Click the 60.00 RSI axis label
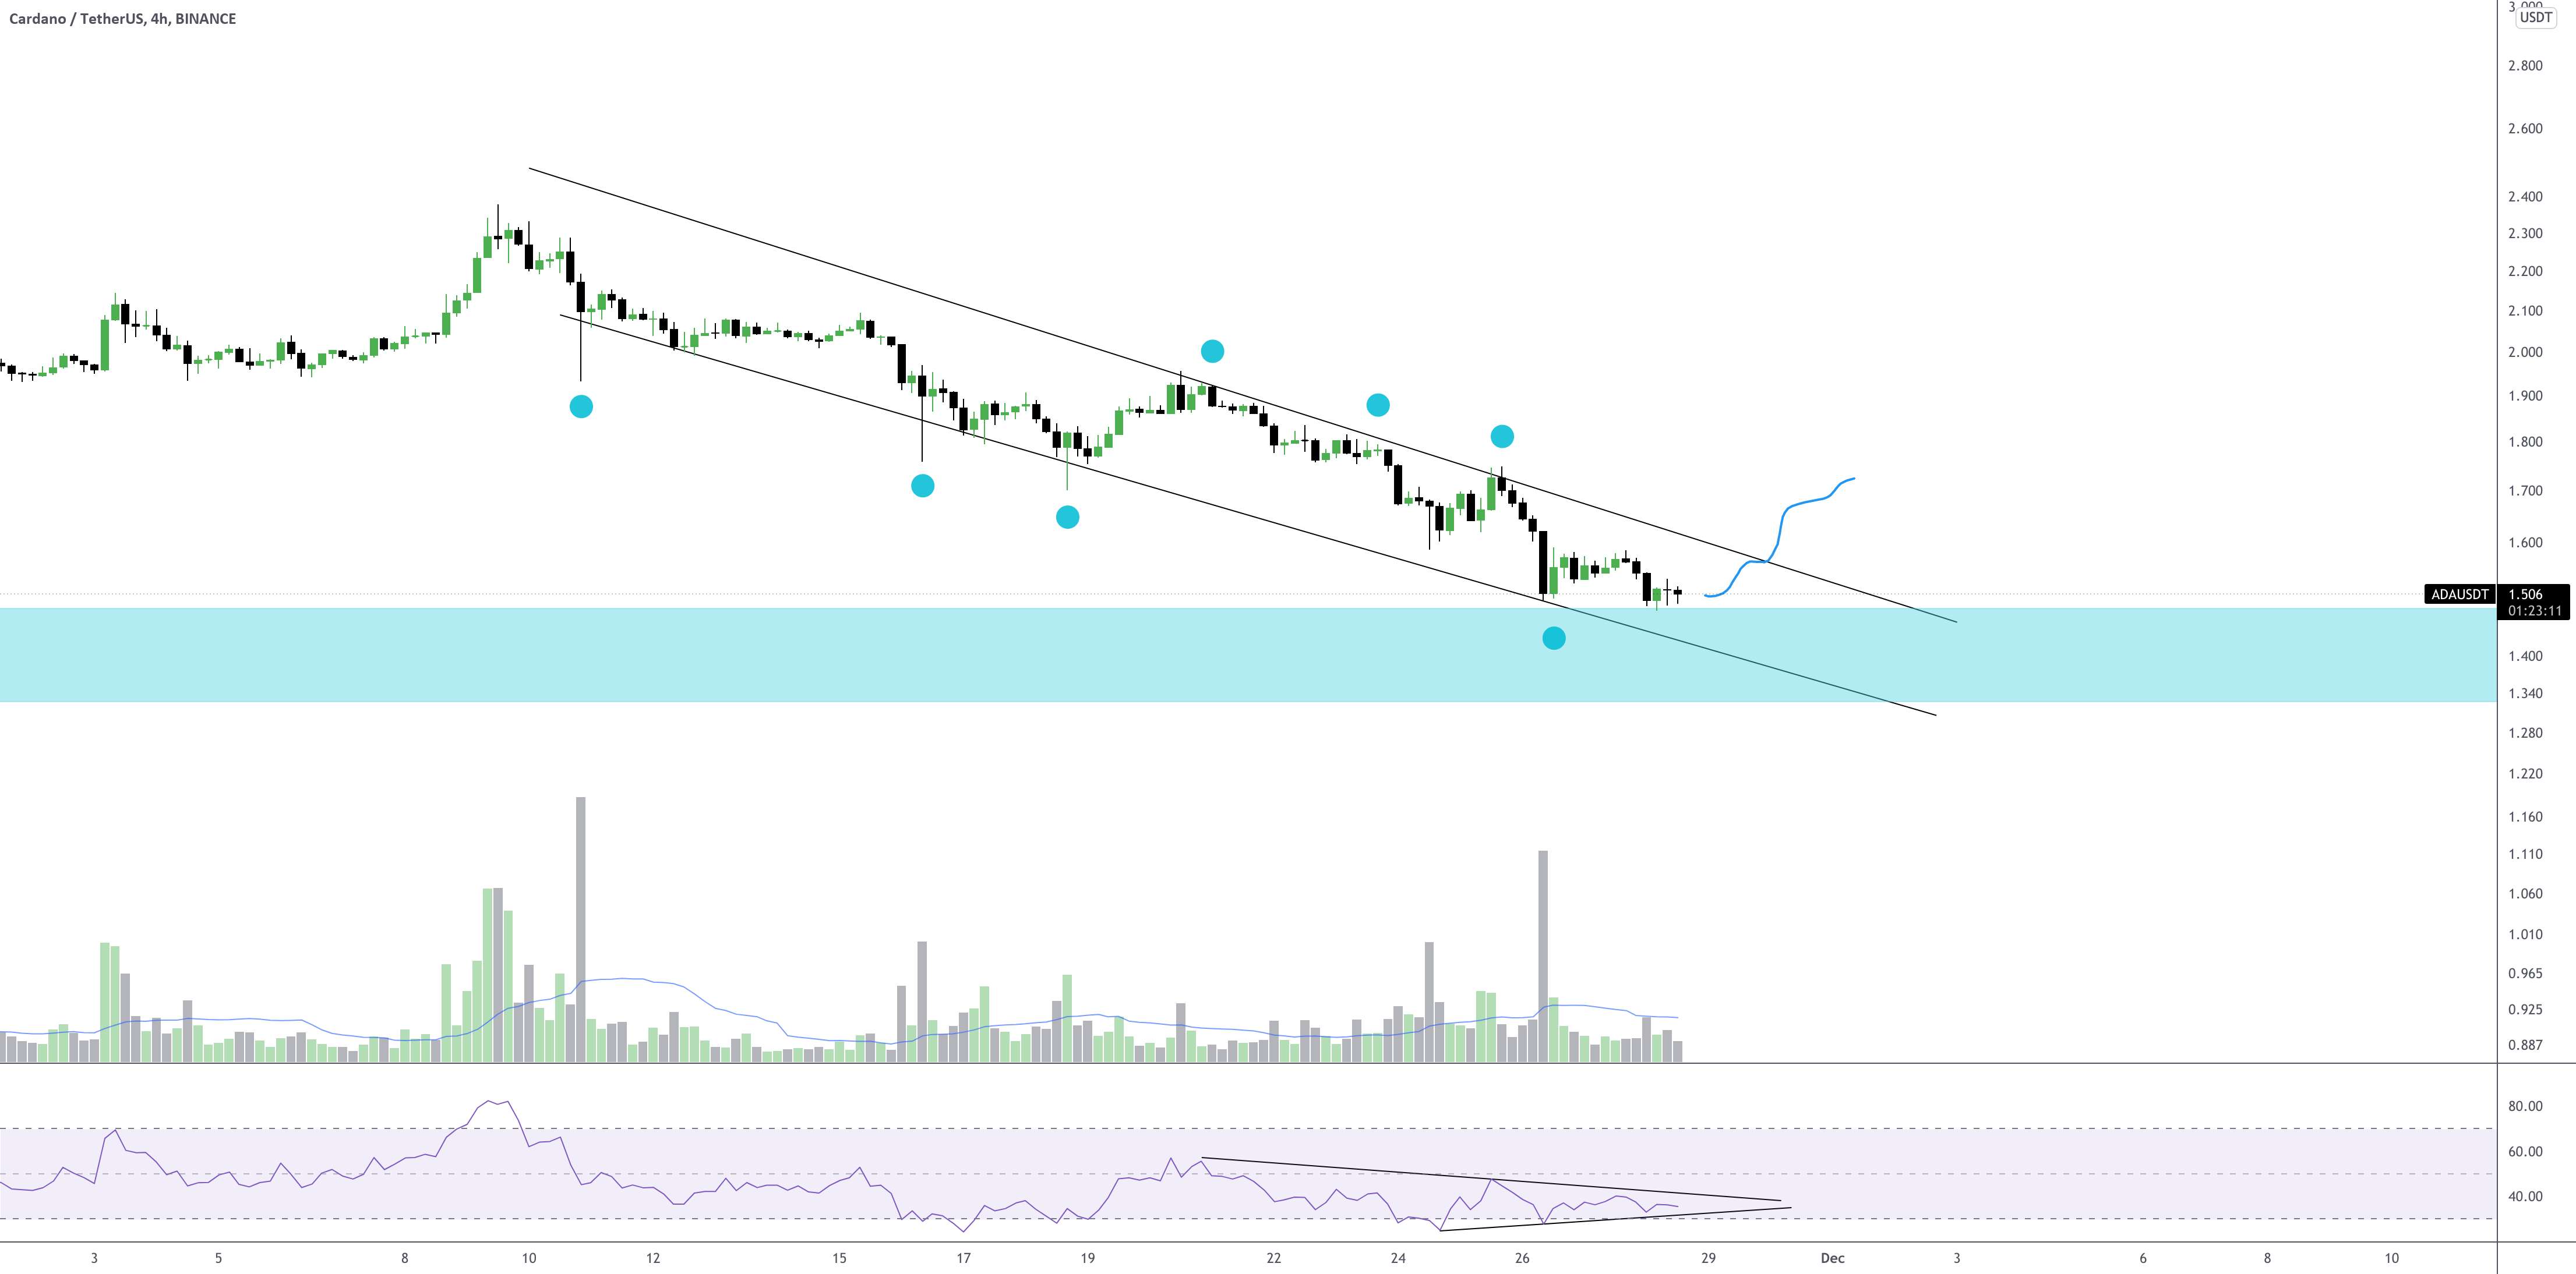Viewport: 2576px width, 1274px height. [x=2525, y=1151]
